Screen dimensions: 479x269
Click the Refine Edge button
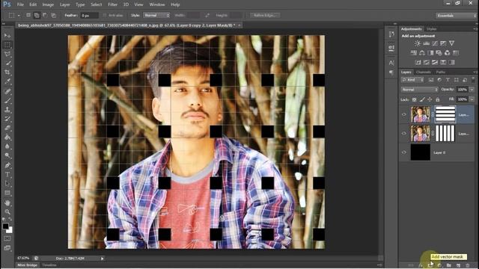[x=264, y=15]
